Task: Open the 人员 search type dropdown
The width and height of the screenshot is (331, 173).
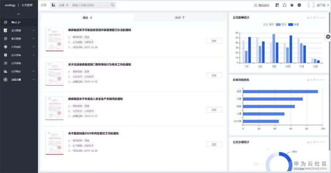Action: tap(63, 5)
